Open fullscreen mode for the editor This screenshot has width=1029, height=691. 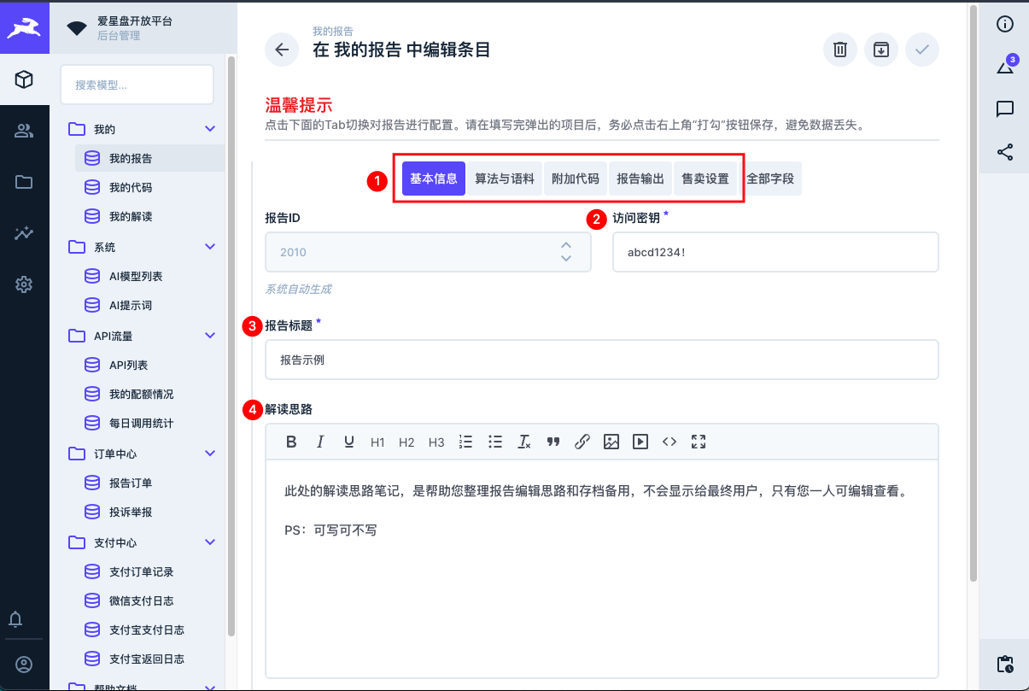[x=699, y=442]
